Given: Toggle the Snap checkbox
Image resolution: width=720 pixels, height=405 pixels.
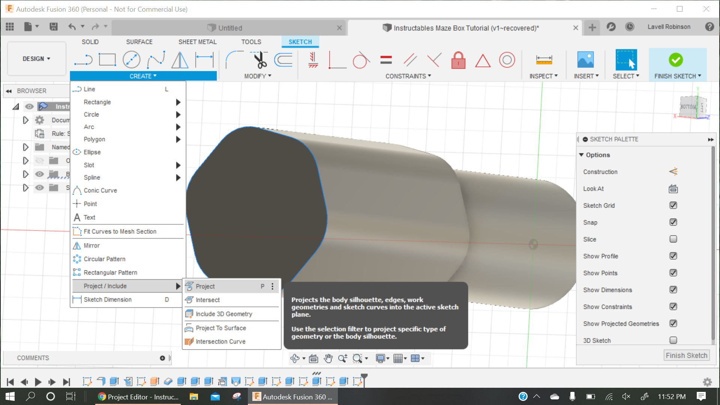Looking at the screenshot, I should [x=673, y=222].
